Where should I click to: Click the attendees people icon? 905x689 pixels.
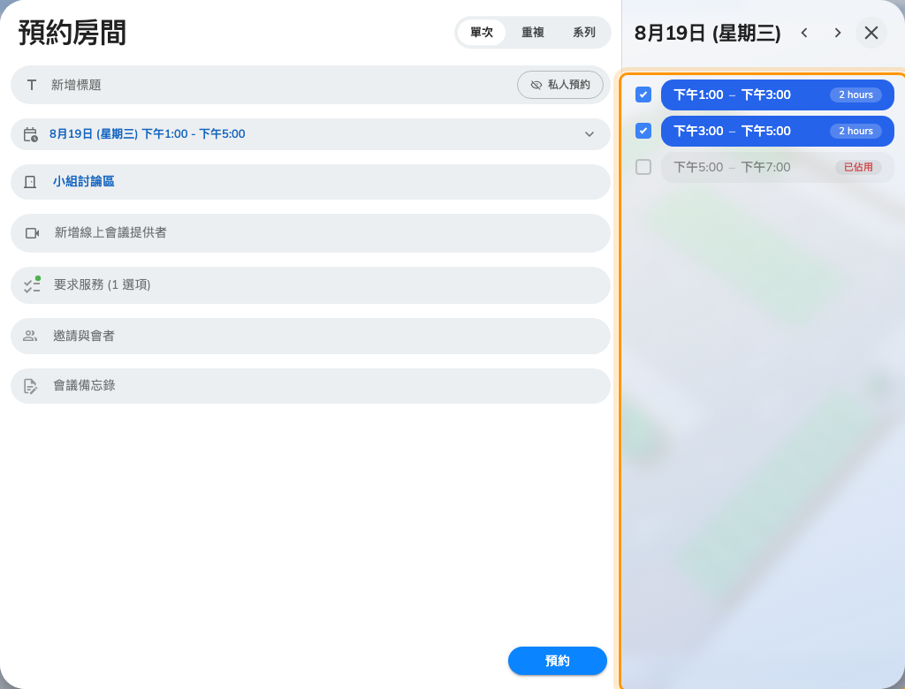tap(30, 336)
